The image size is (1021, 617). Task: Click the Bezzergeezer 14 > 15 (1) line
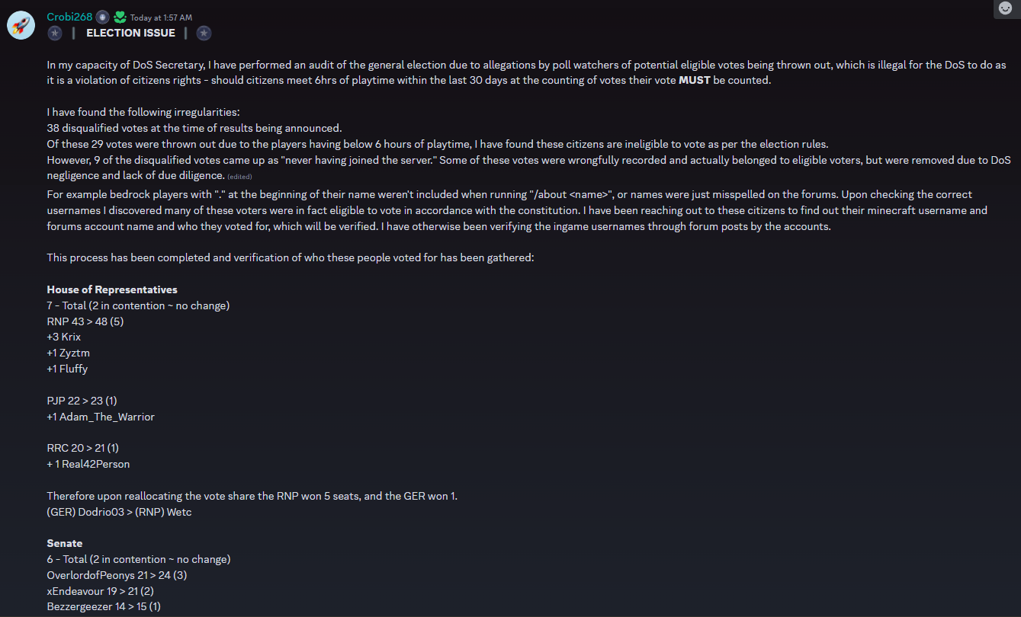click(104, 607)
